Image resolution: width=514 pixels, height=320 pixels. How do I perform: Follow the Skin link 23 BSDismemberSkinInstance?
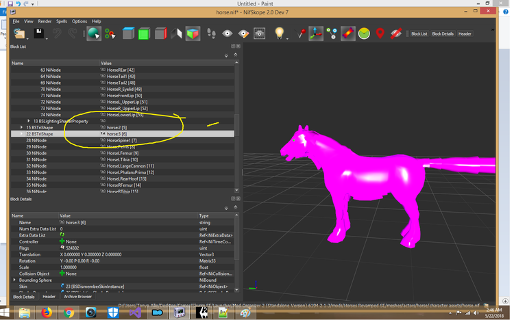point(95,286)
